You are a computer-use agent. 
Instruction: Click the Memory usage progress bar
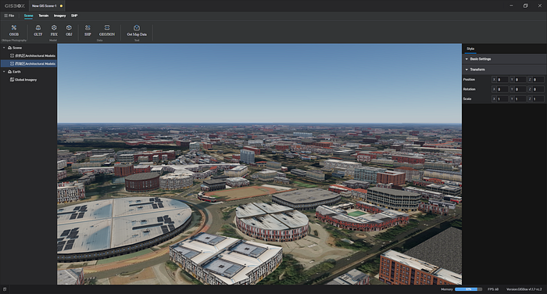point(469,289)
